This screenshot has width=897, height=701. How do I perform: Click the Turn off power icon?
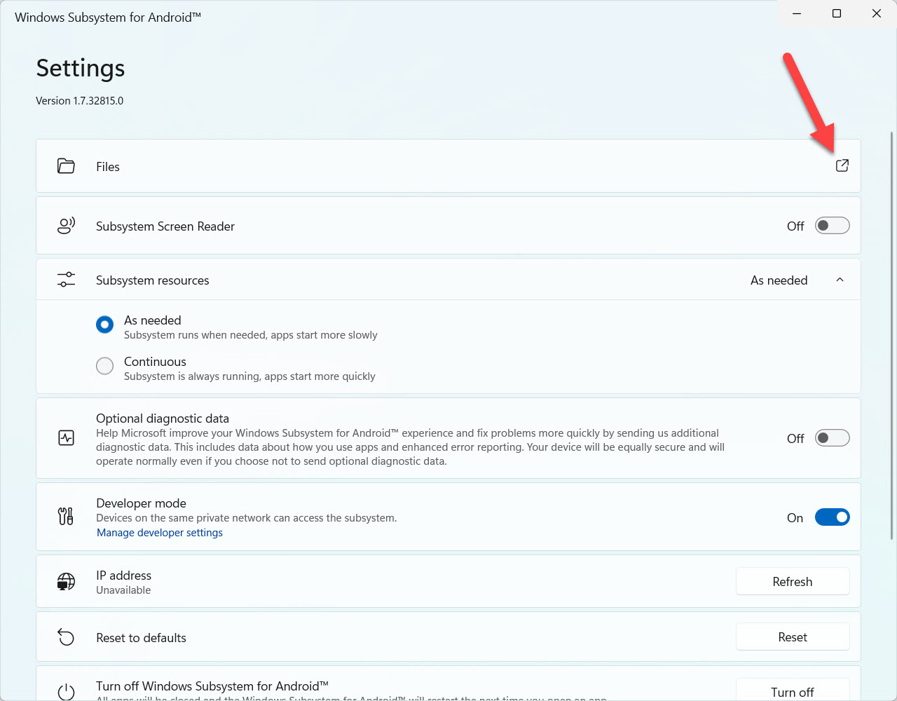(66, 691)
